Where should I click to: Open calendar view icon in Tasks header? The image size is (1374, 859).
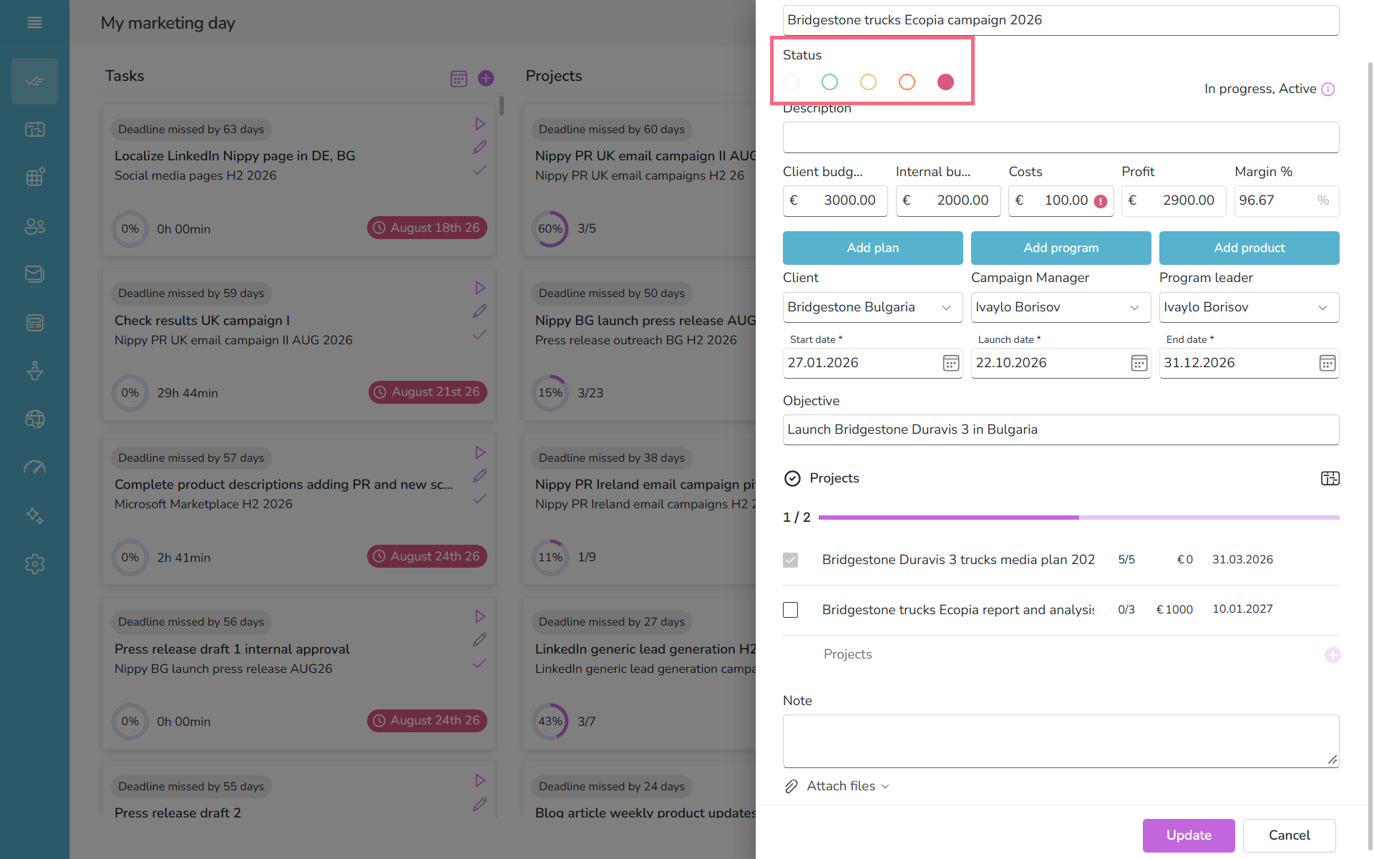coord(459,79)
